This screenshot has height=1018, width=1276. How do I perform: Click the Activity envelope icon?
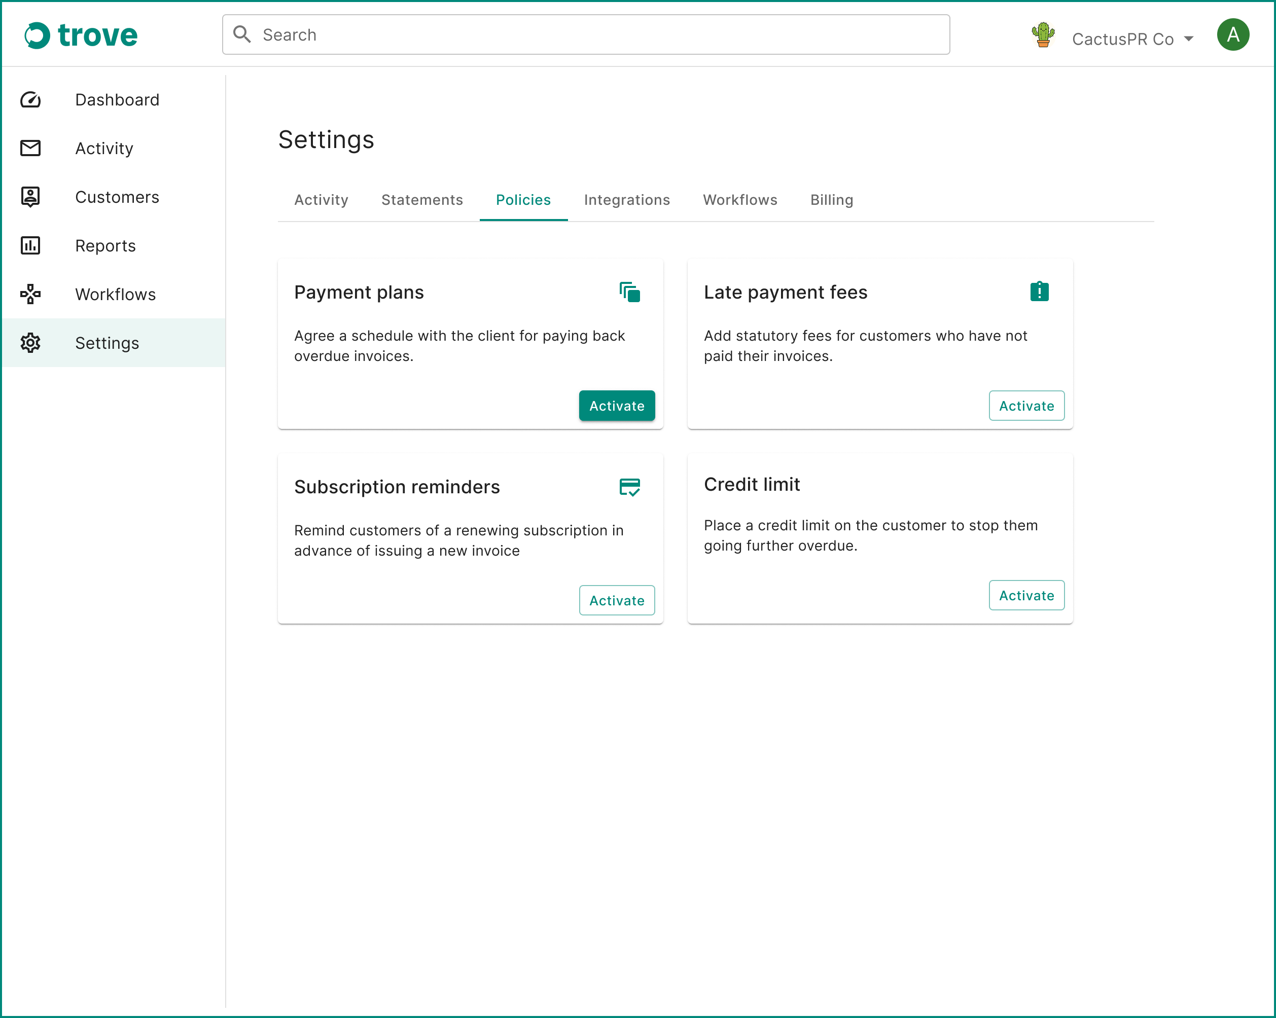[x=30, y=149]
